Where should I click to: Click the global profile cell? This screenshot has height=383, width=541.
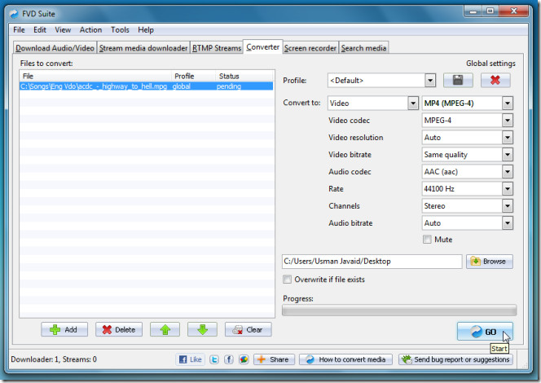[182, 86]
